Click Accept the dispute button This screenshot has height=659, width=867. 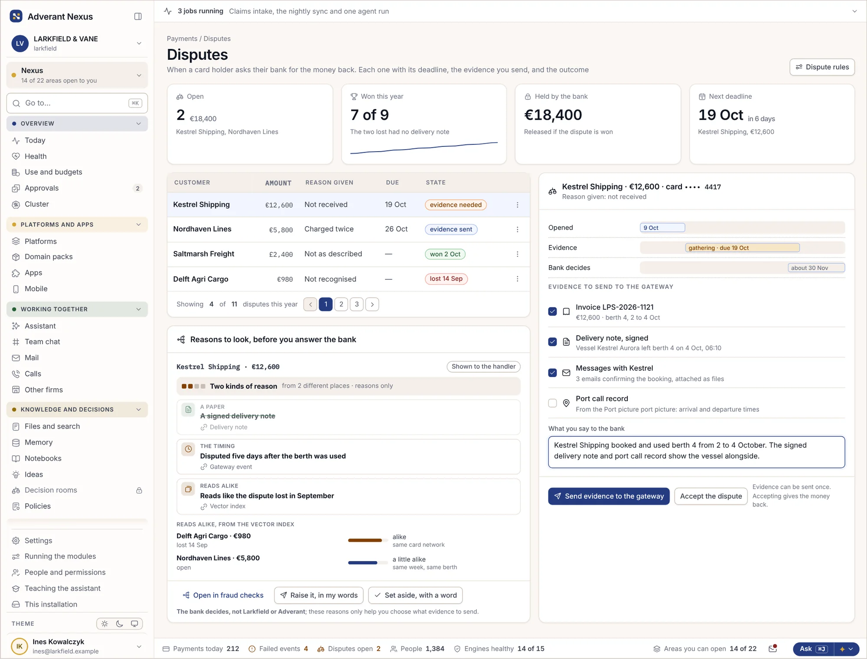point(711,496)
